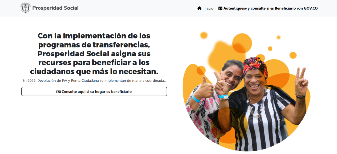This screenshot has width=337, height=154.
Task: Click the GOV.CO text in the navigation bar
Action: (311, 8)
